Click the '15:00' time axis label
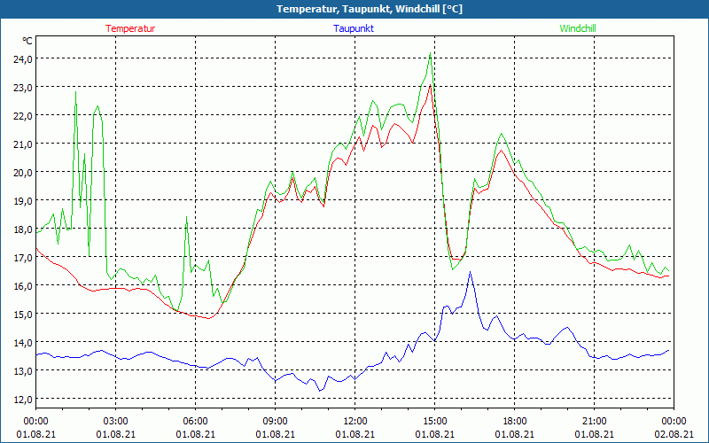The image size is (709, 443). pyautogui.click(x=434, y=422)
